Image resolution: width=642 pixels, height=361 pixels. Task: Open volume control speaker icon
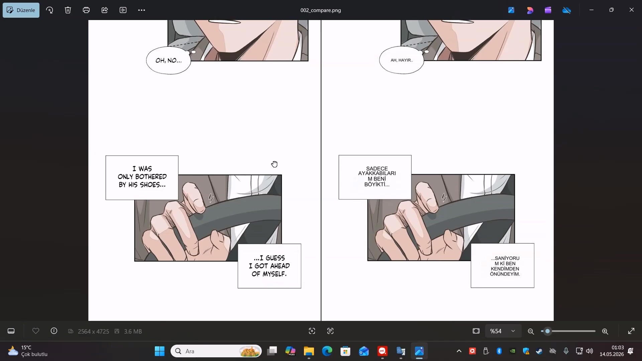pyautogui.click(x=590, y=351)
